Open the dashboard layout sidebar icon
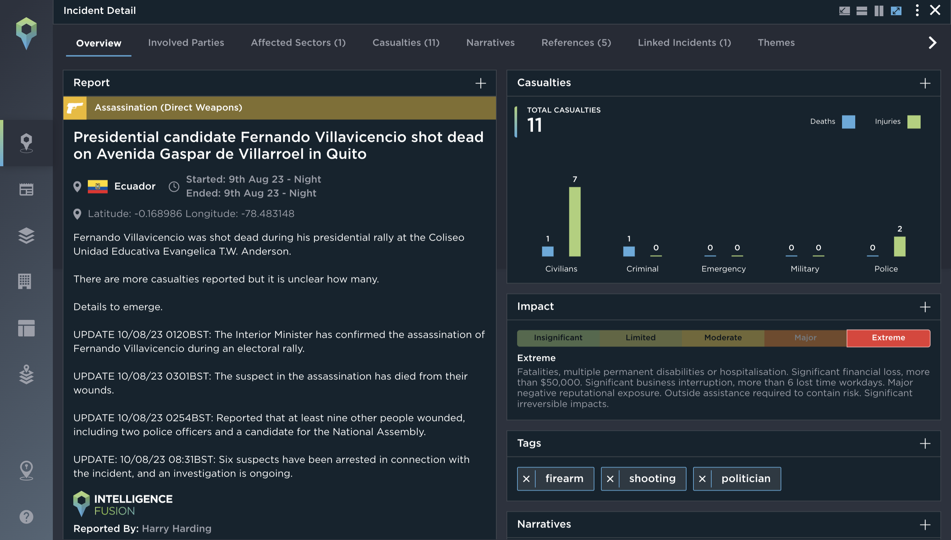This screenshot has height=540, width=951. pyautogui.click(x=26, y=328)
